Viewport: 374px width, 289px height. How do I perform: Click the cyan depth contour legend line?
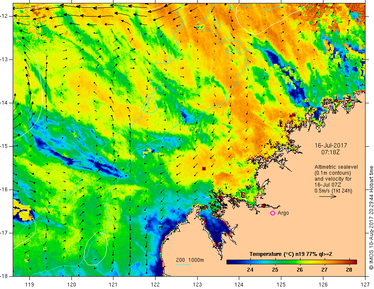coord(183,264)
